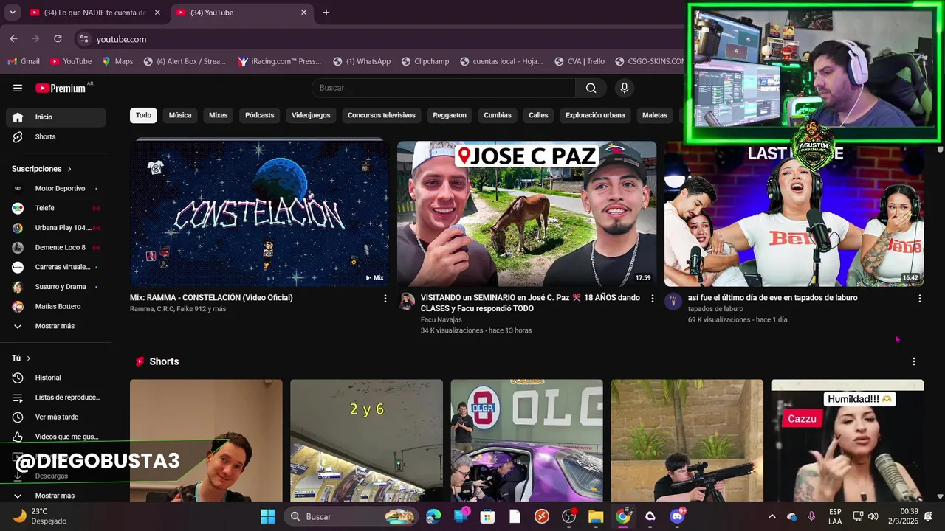Select the Música filter chip
The width and height of the screenshot is (945, 531).
(180, 115)
